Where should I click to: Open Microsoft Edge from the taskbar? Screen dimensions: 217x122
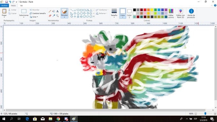coord(27,119)
